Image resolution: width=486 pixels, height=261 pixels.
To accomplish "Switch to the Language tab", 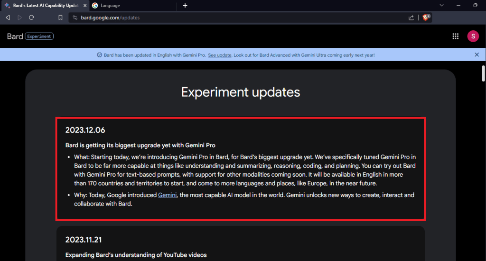I will (x=133, y=6).
